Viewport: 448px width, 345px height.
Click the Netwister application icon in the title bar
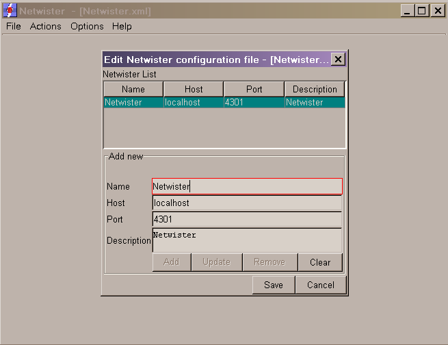[x=10, y=11]
